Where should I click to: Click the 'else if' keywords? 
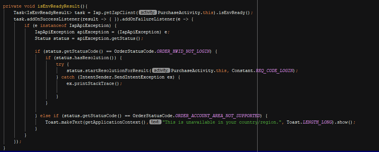coord(49,116)
